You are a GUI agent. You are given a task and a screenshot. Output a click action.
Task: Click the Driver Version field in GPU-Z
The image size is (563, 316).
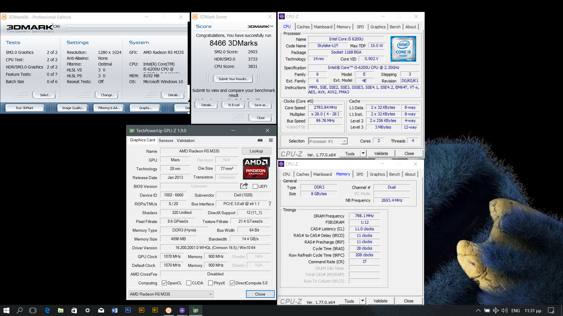(x=215, y=248)
